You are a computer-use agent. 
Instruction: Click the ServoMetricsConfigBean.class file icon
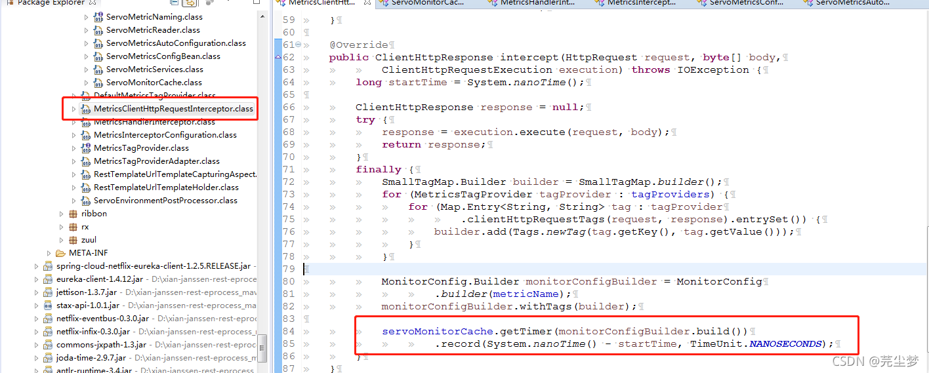(98, 56)
